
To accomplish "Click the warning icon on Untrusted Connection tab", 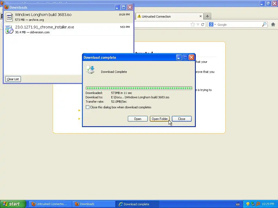I will coord(139,16).
